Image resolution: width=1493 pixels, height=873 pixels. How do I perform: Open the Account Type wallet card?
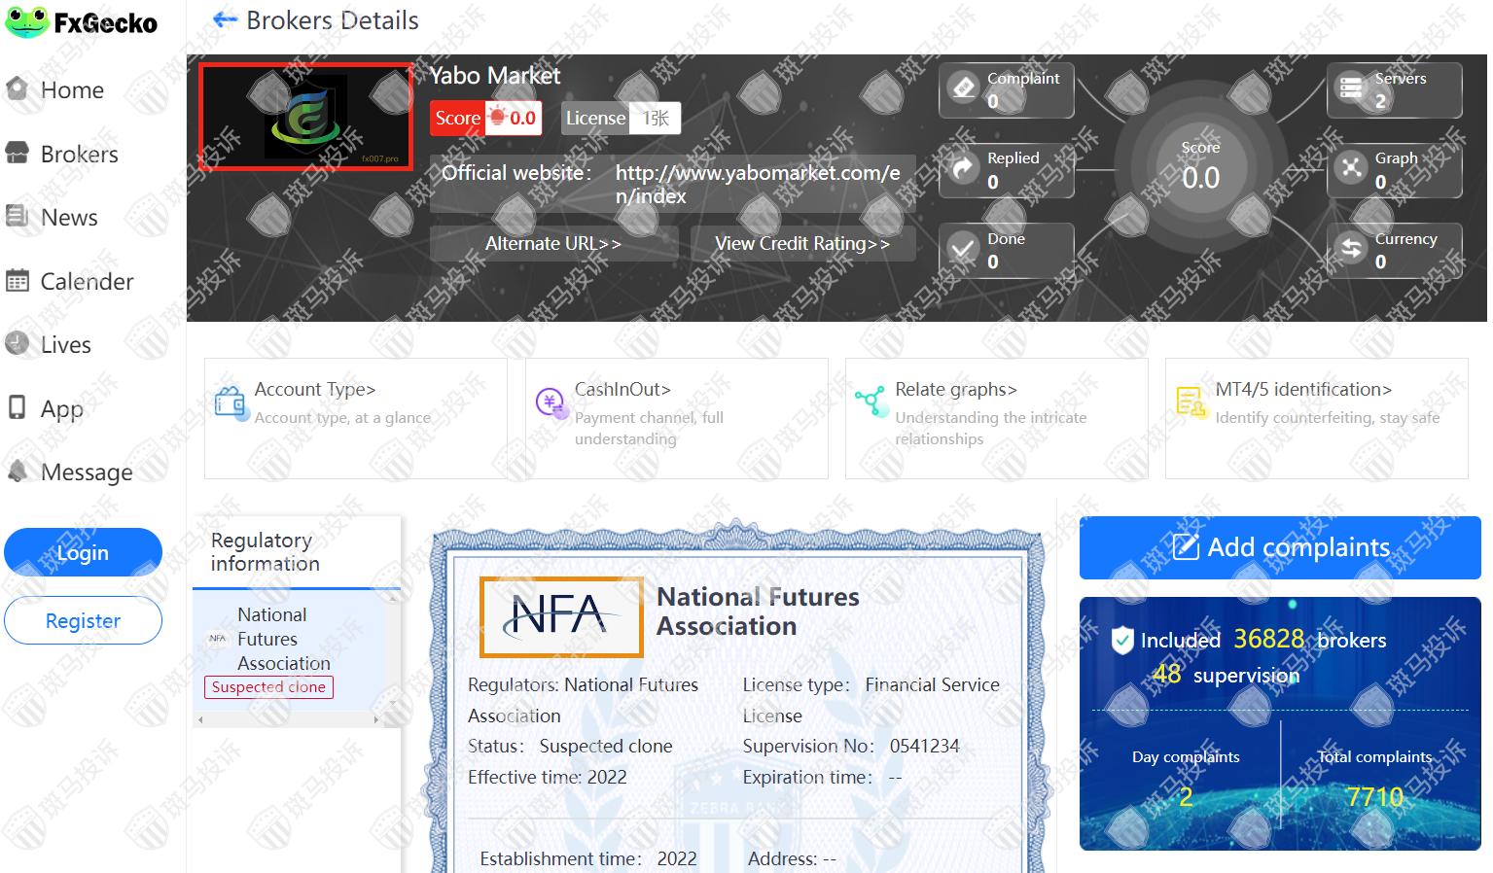355,418
